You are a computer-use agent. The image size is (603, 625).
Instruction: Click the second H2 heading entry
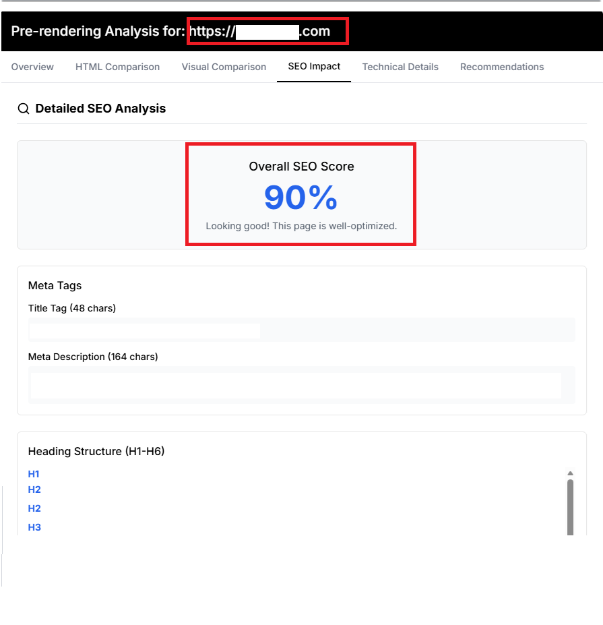(34, 508)
